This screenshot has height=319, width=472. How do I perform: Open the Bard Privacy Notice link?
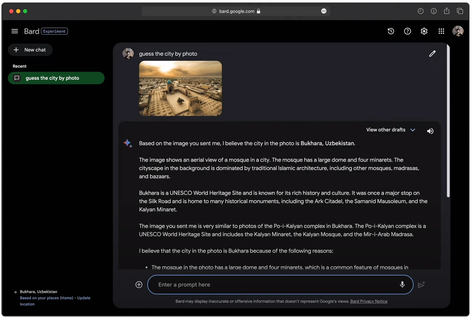coord(369,301)
